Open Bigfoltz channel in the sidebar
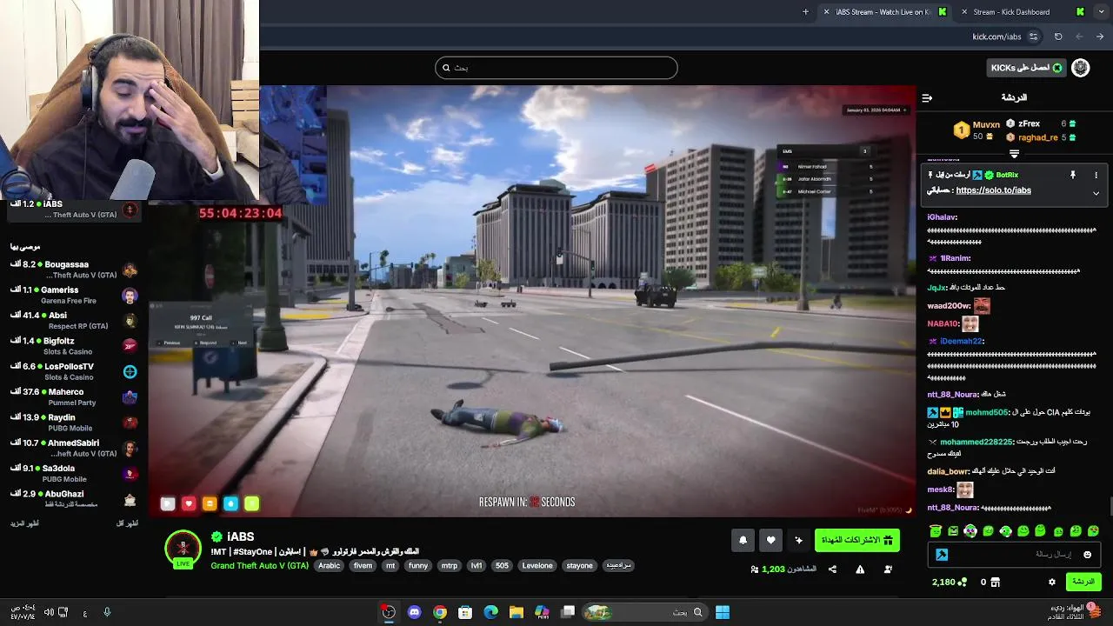The image size is (1113, 626). point(74,346)
